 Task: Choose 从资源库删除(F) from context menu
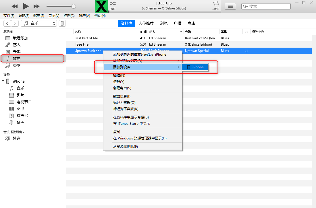click(143, 146)
